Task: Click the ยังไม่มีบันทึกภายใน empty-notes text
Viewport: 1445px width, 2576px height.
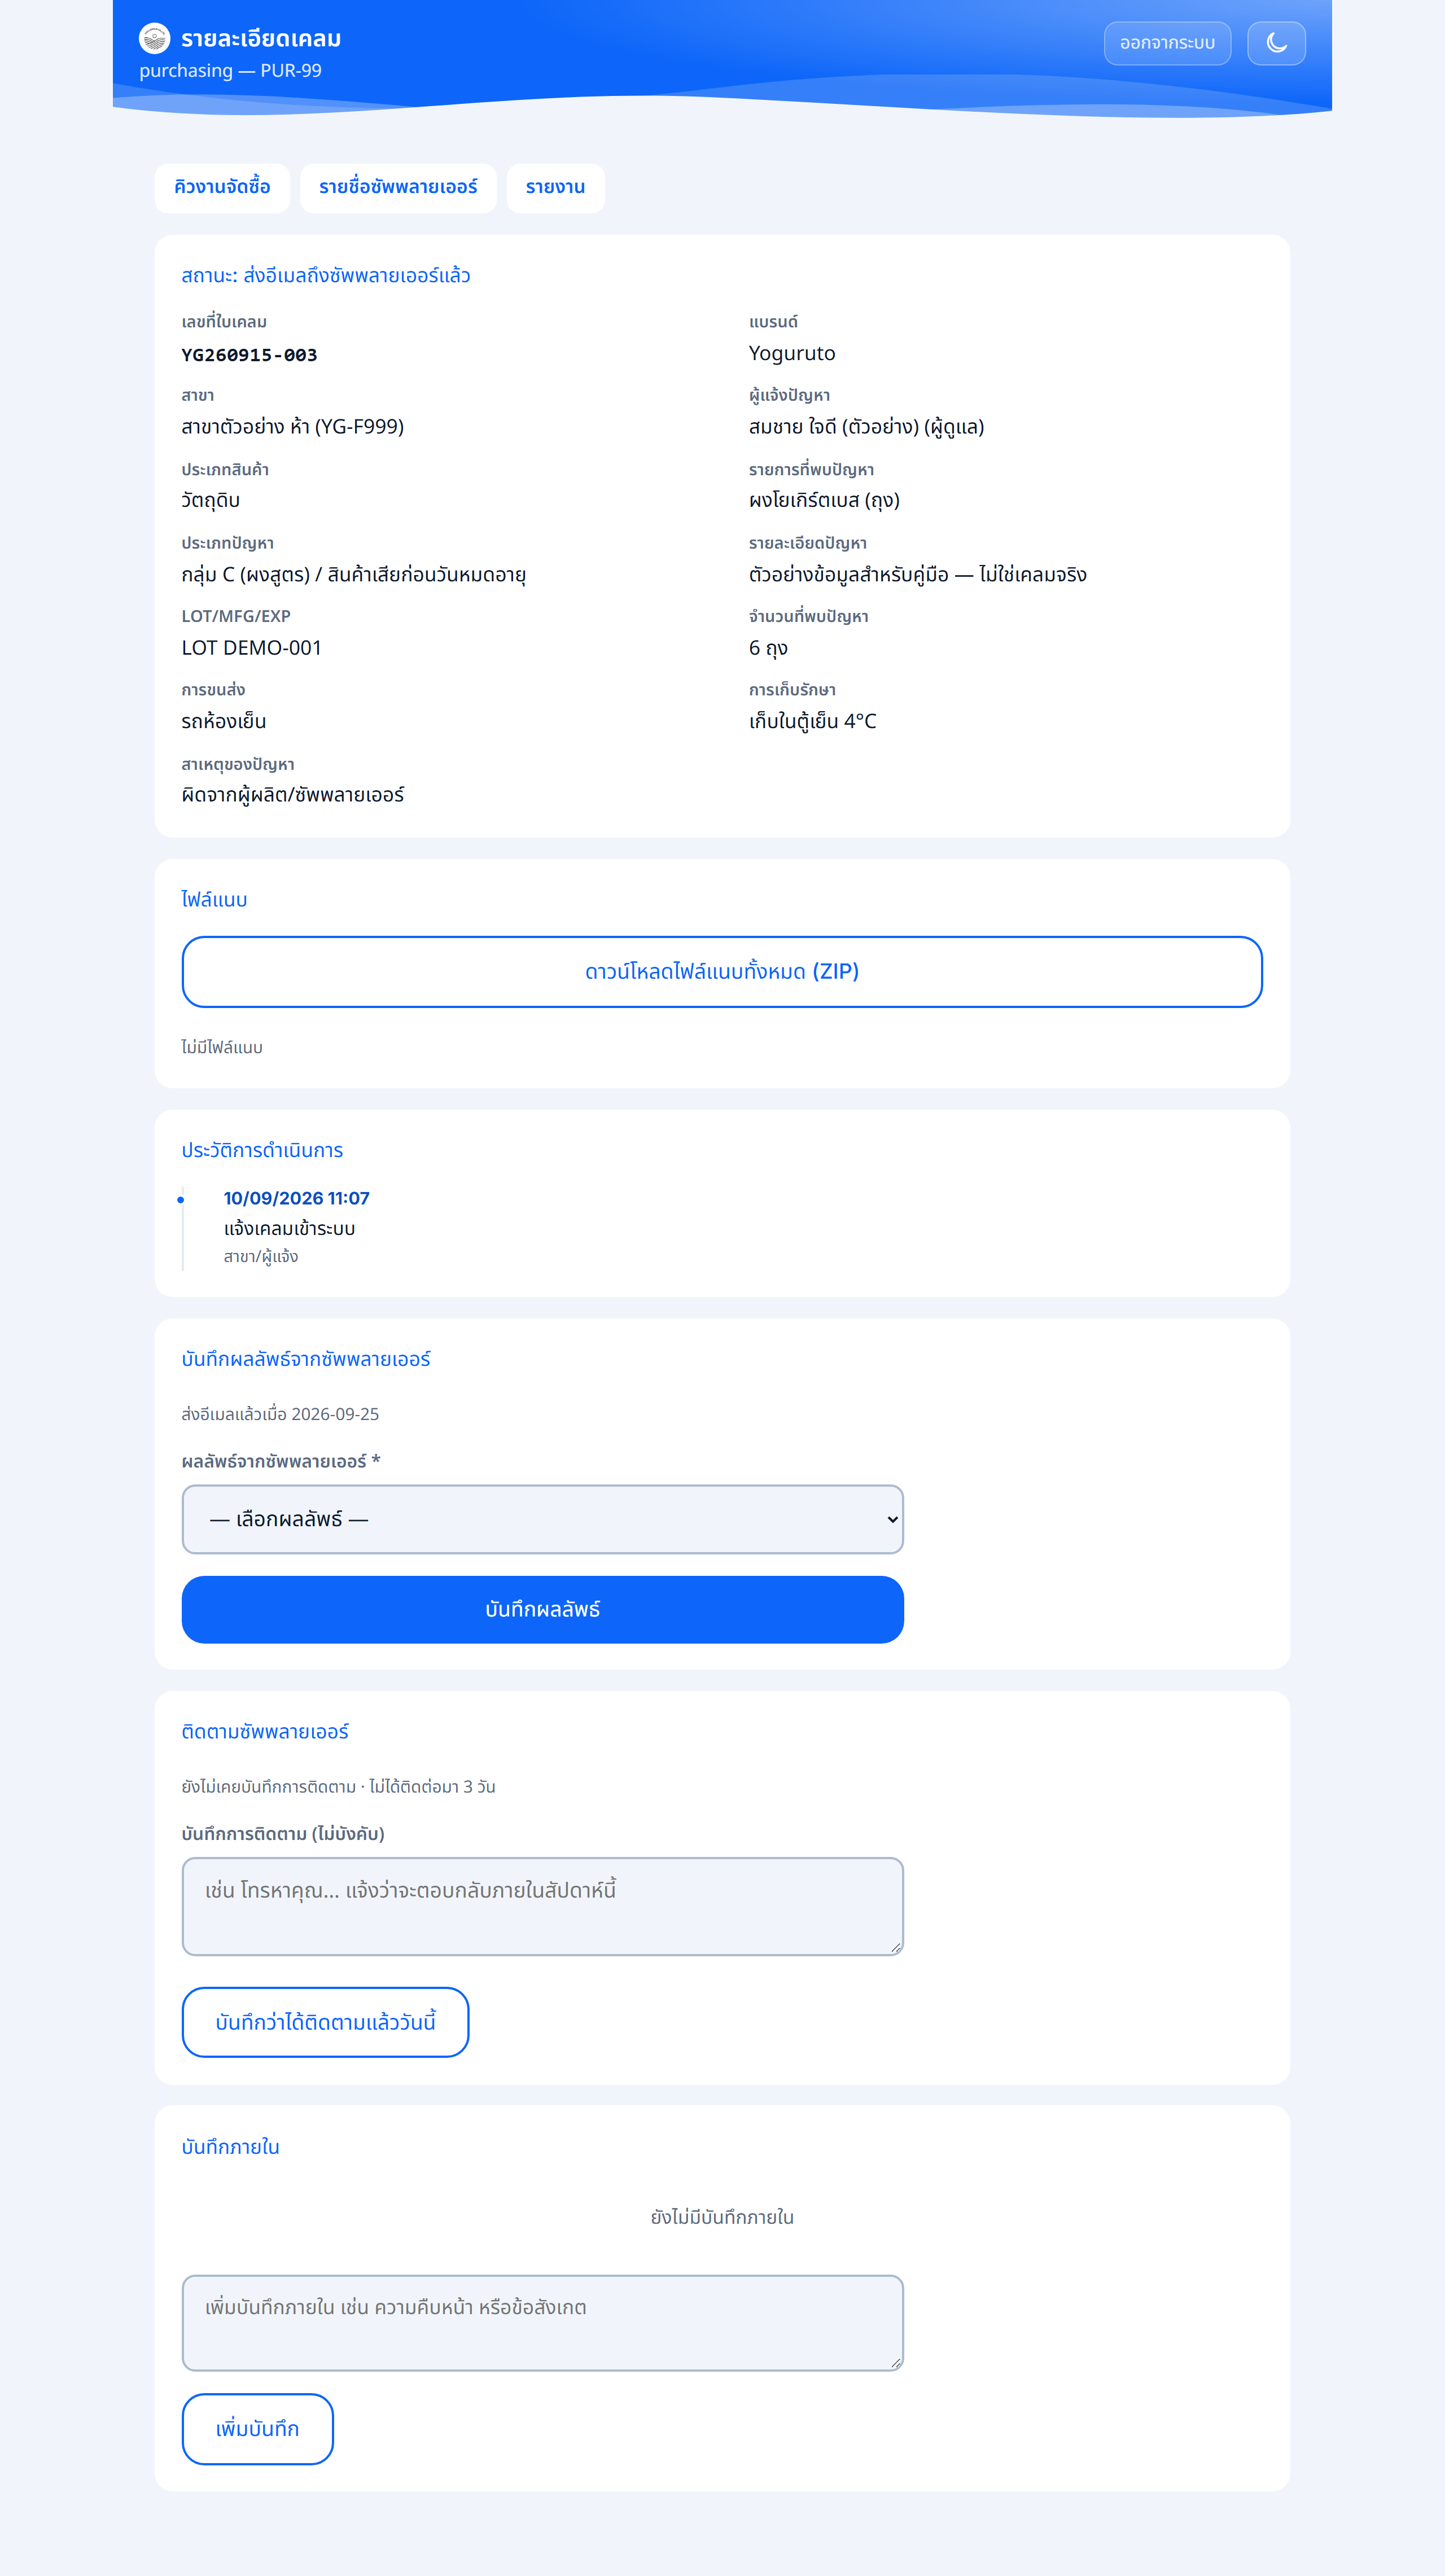Action: pos(722,2217)
